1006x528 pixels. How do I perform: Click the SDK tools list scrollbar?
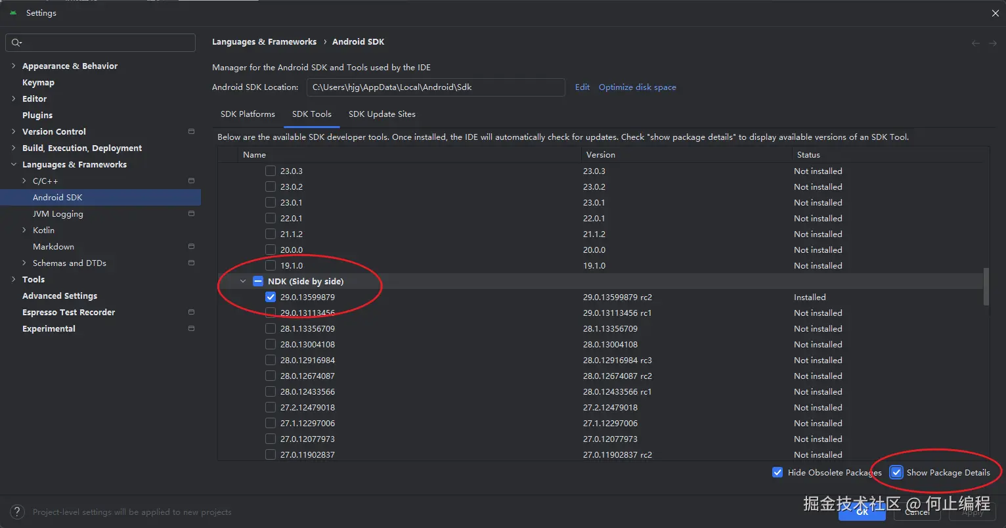[x=986, y=286]
